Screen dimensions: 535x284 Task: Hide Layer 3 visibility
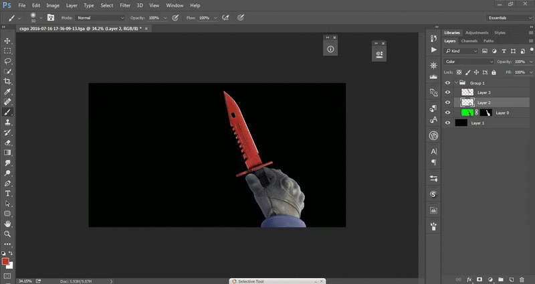pyautogui.click(x=447, y=92)
